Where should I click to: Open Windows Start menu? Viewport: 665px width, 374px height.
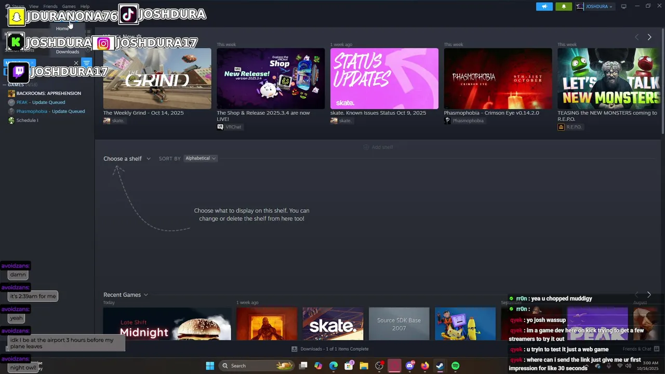(x=210, y=366)
